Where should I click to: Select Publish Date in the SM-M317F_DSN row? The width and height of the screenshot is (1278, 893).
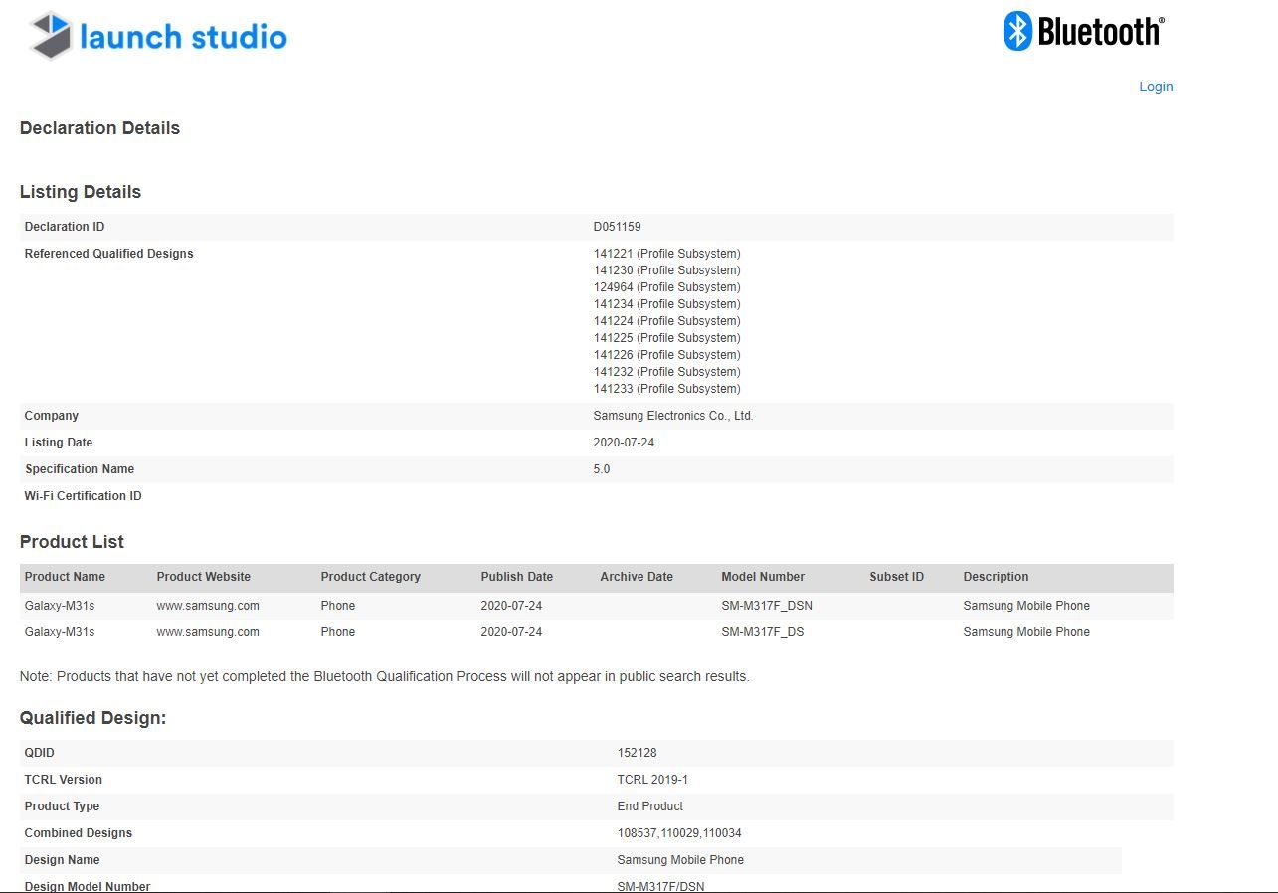[512, 606]
